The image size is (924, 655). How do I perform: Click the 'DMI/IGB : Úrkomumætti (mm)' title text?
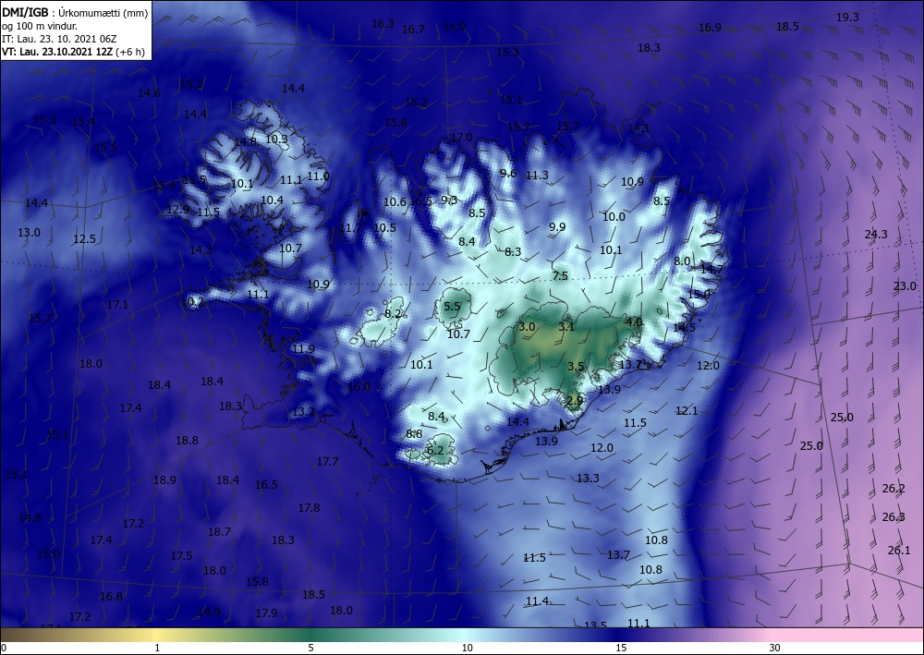tap(75, 12)
